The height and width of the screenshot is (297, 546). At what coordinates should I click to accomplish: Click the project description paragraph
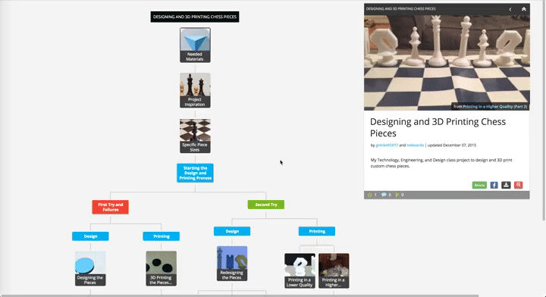pyautogui.click(x=441, y=163)
